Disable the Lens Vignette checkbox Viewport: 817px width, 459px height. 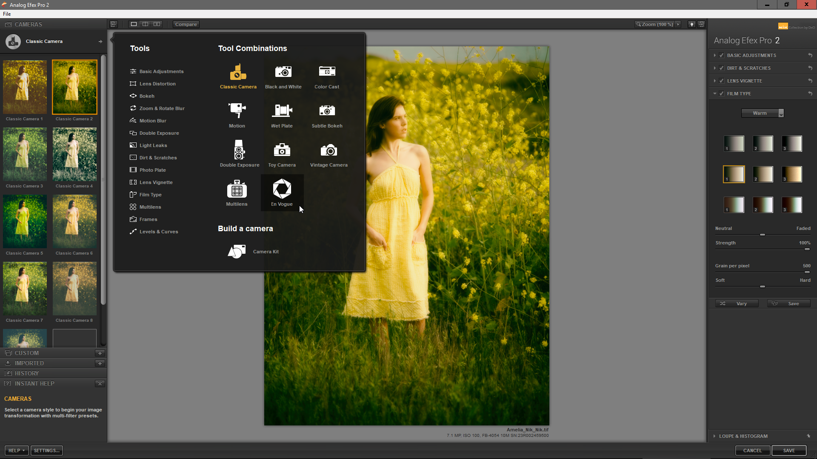722,81
